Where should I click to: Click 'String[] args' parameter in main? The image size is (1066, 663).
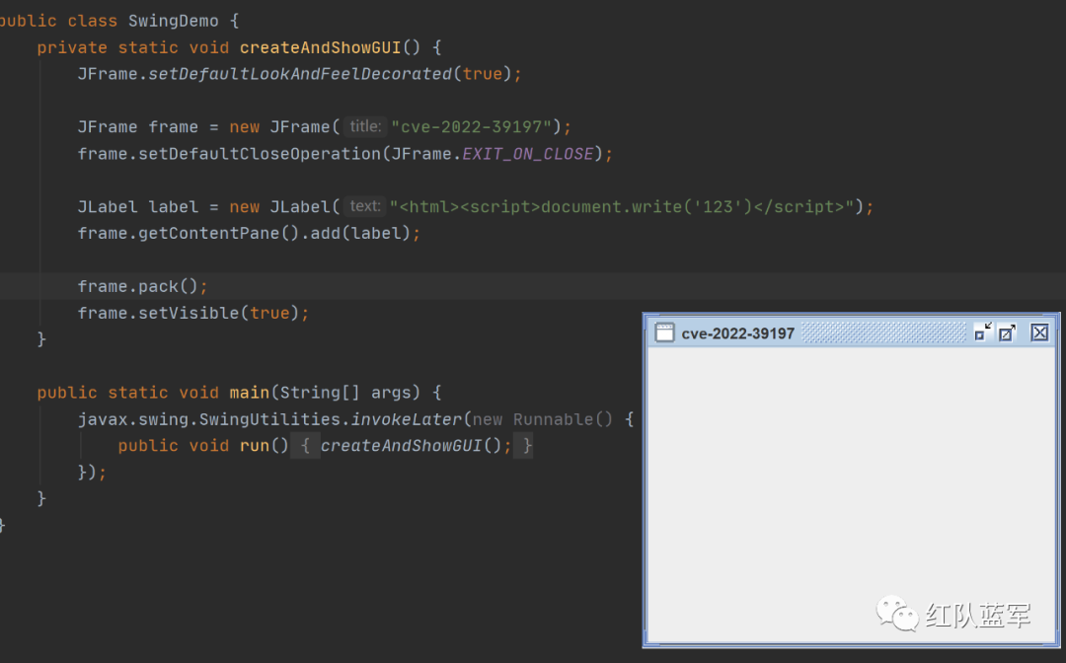pos(345,393)
